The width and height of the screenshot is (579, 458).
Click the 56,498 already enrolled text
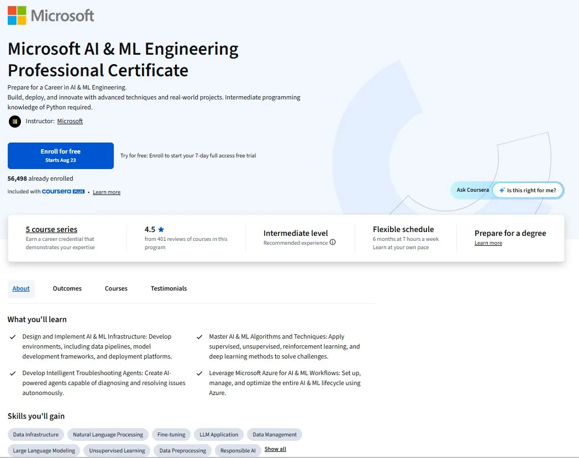(40, 178)
